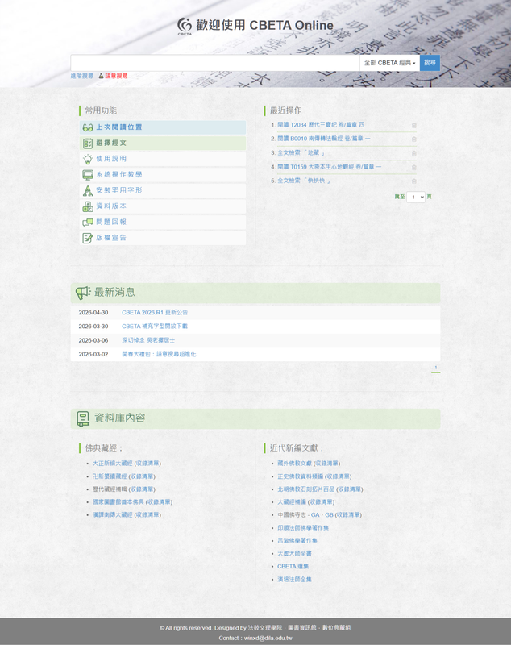511x645 pixels.
Task: Click the notepad icon for 版權宣告
Action: point(88,238)
